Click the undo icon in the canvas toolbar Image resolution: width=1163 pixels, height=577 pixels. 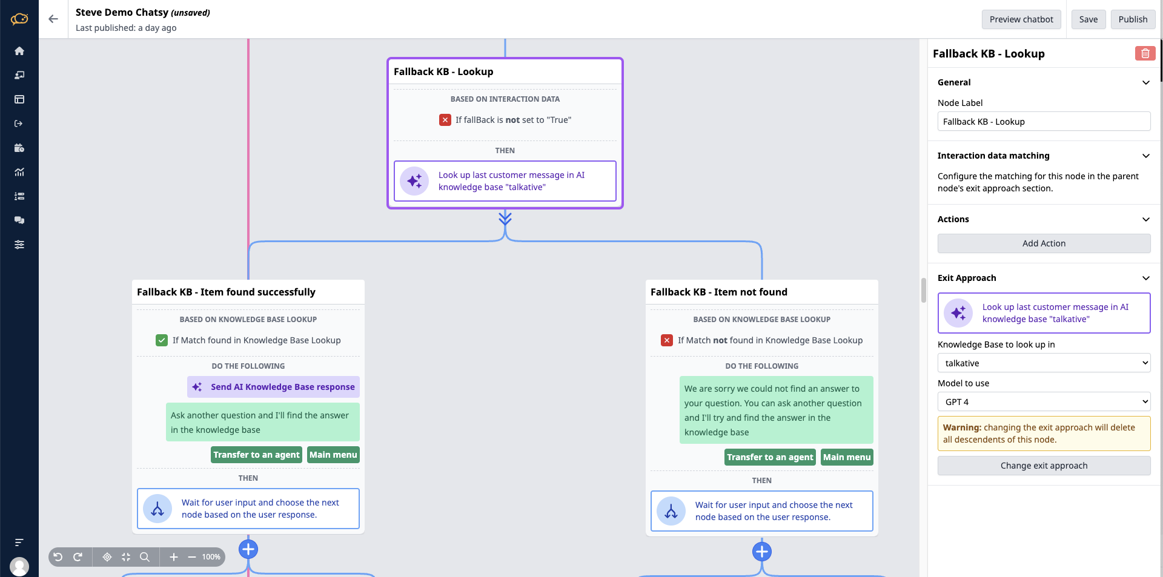(x=58, y=557)
